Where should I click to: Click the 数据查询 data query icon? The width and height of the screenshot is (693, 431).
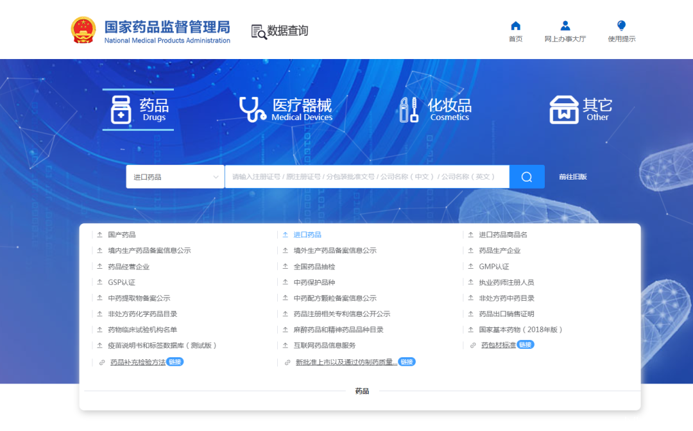tap(258, 30)
